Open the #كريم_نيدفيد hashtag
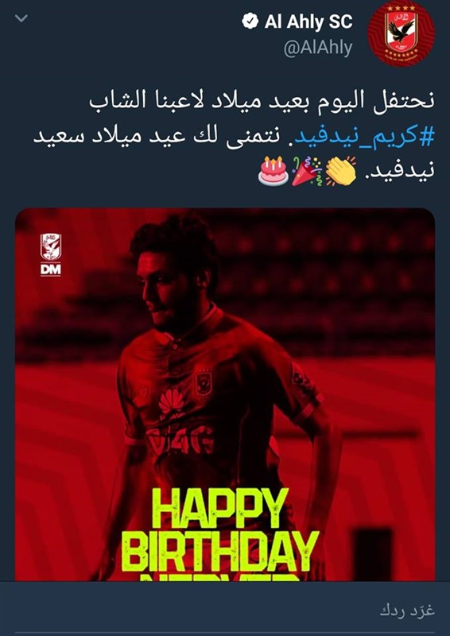The height and width of the screenshot is (636, 450). tap(364, 137)
